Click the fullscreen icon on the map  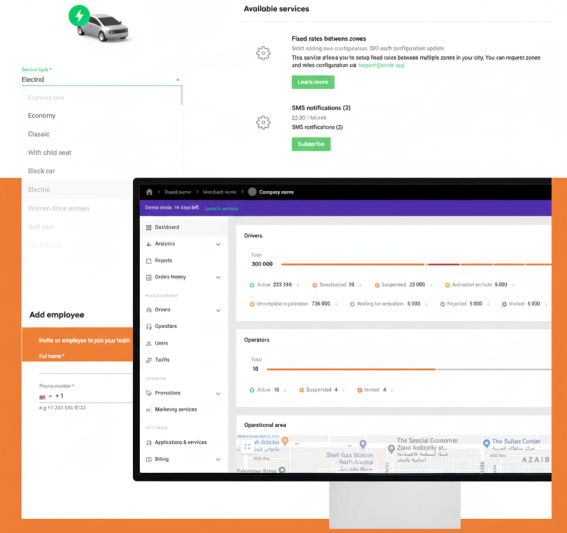click(x=248, y=446)
